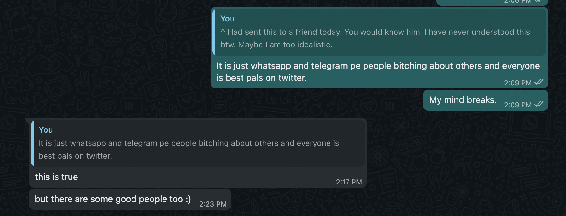Image resolution: width=566 pixels, height=216 pixels.
Task: Click the "You" sender name in the outgoing quote
Action: click(227, 19)
